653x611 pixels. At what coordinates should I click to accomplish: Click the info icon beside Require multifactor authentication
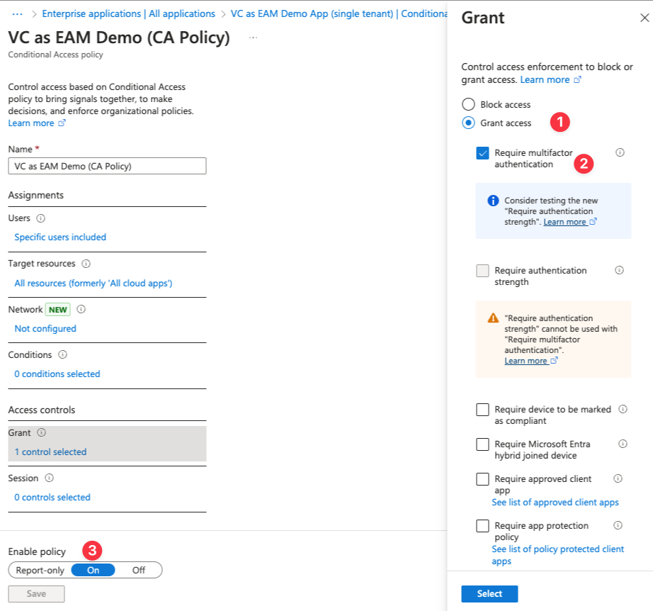[x=620, y=152]
